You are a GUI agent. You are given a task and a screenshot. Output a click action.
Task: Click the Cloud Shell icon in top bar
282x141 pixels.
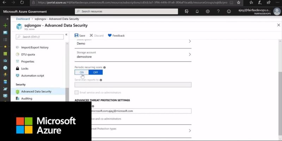(x=186, y=11)
